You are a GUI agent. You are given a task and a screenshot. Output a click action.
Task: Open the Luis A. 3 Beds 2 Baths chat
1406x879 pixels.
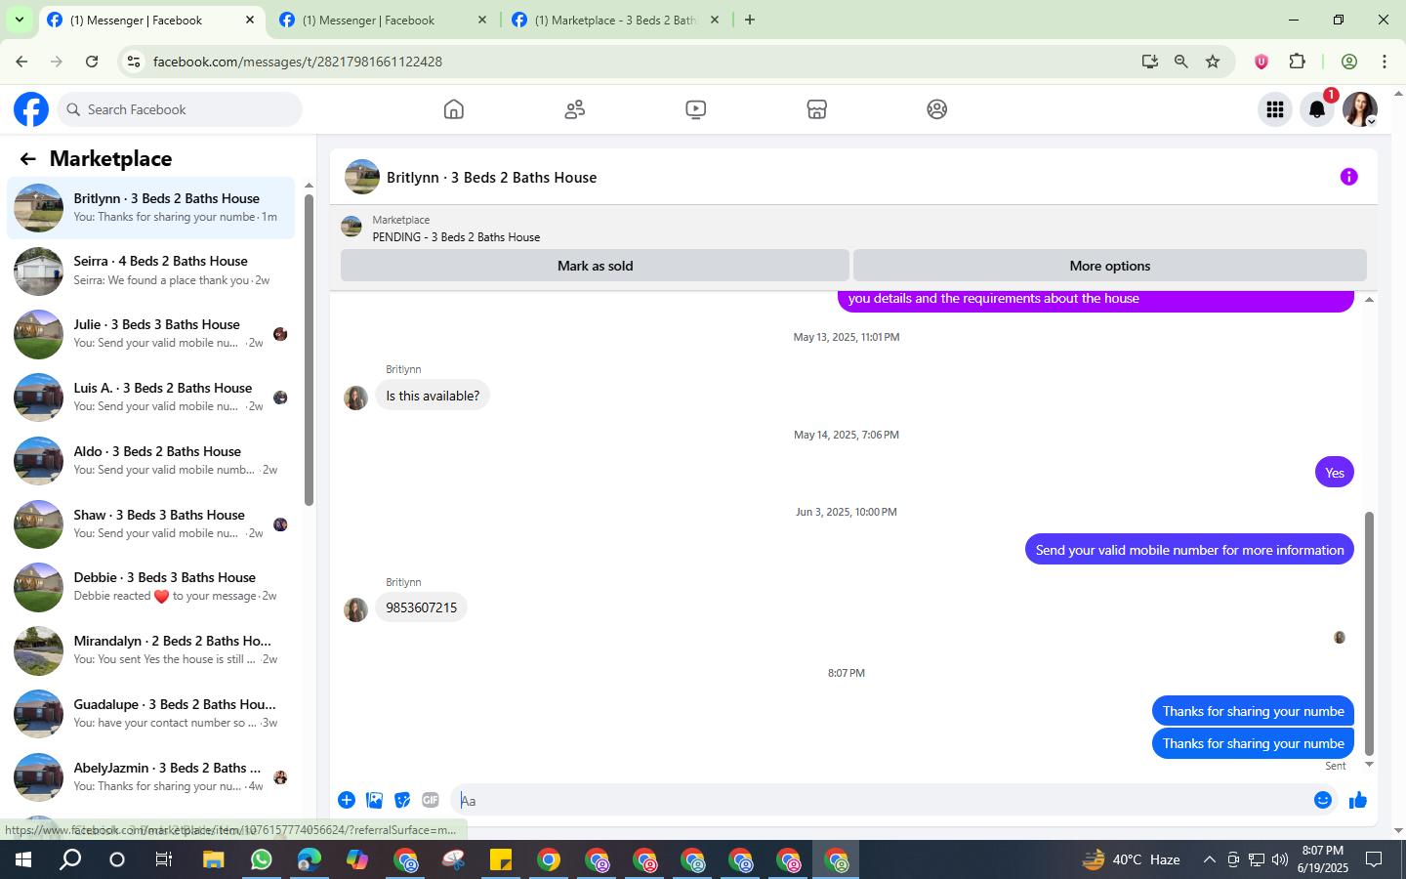coord(151,398)
